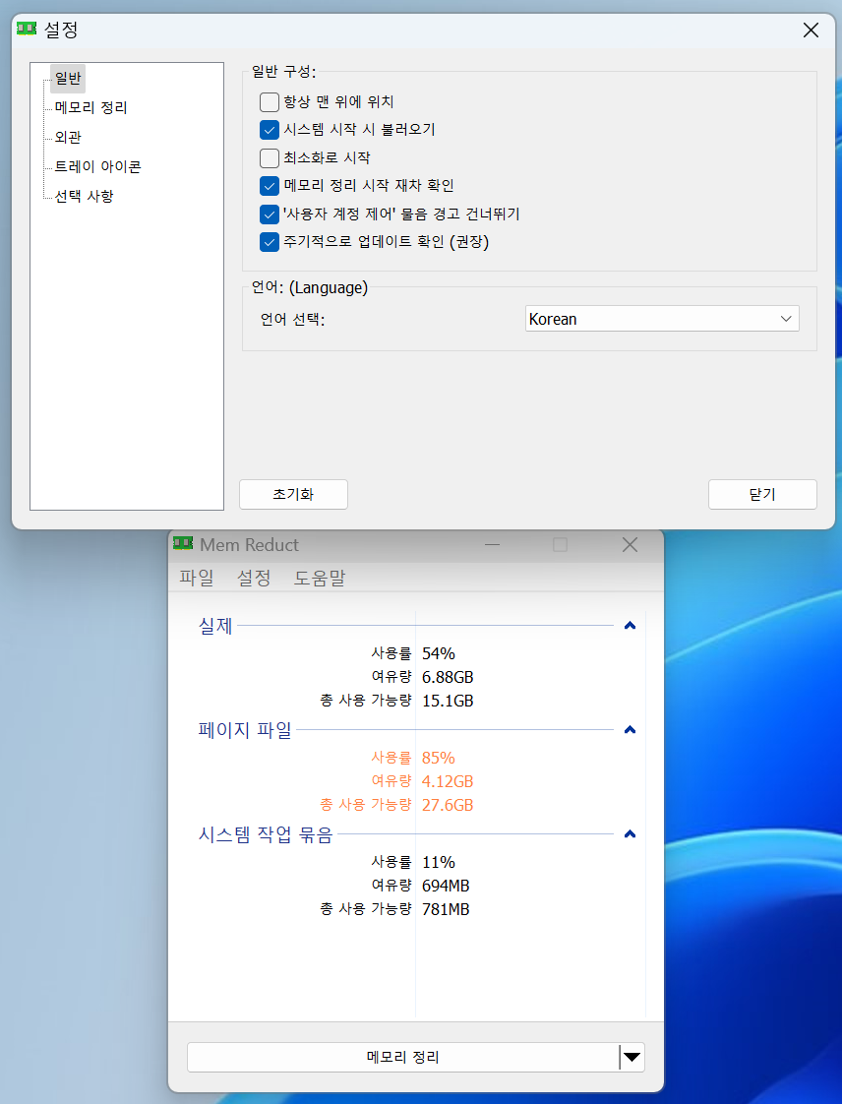Screen dimensions: 842x1104
Task: Collapse the 페이지 파일 section
Action: point(631,730)
